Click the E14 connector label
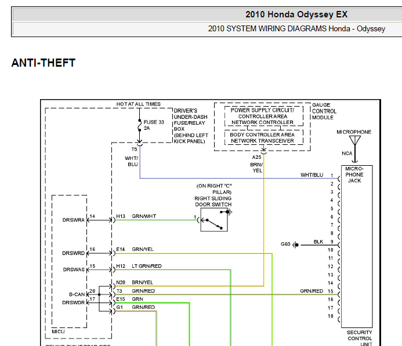The height and width of the screenshot is (346, 402). [121, 249]
